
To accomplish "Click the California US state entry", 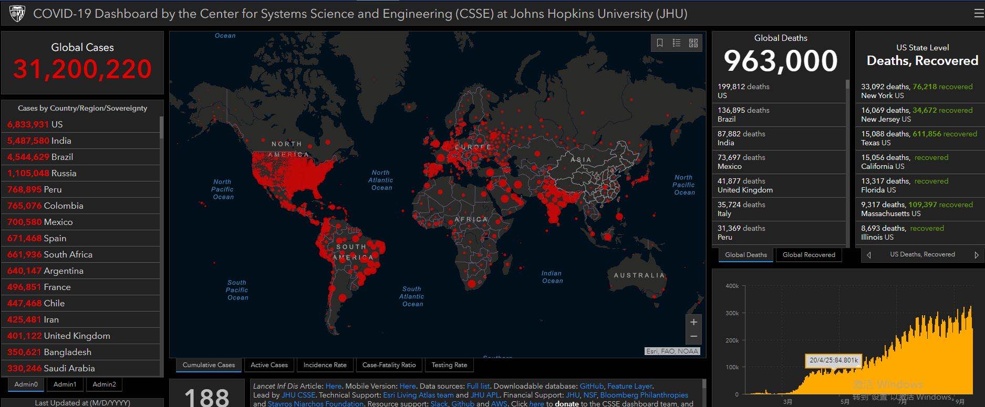I will tap(920, 162).
